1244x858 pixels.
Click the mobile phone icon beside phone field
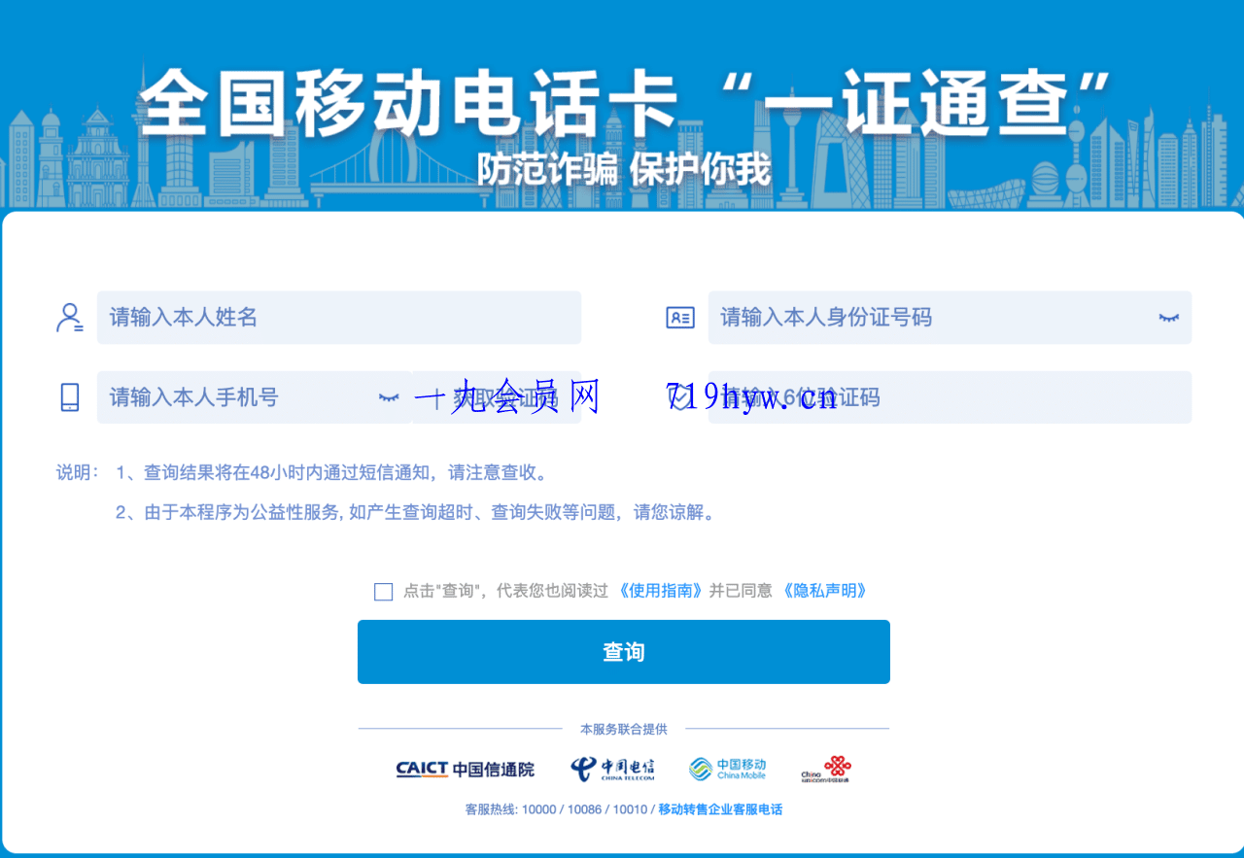coord(69,396)
